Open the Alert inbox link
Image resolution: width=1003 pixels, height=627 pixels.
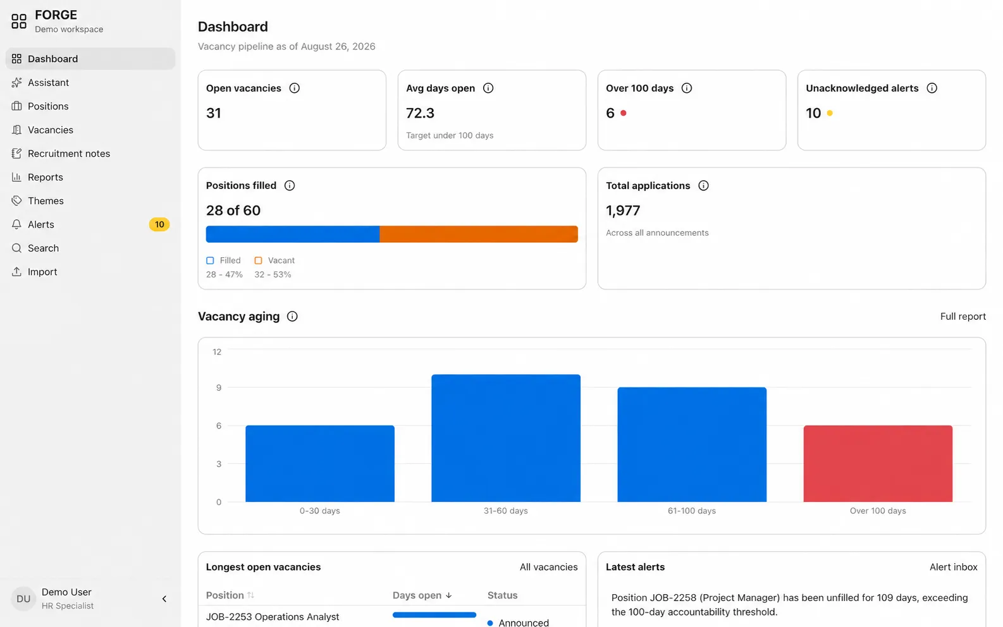click(x=953, y=567)
